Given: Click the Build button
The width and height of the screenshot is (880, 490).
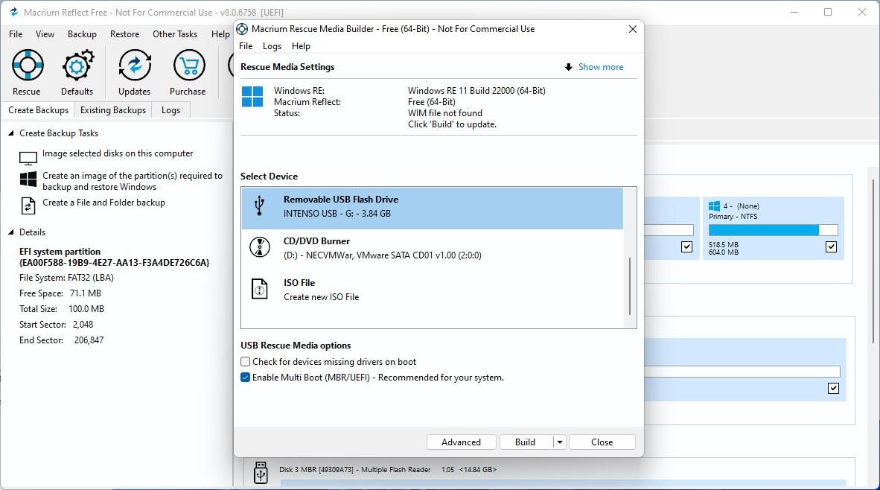Looking at the screenshot, I should click(526, 442).
